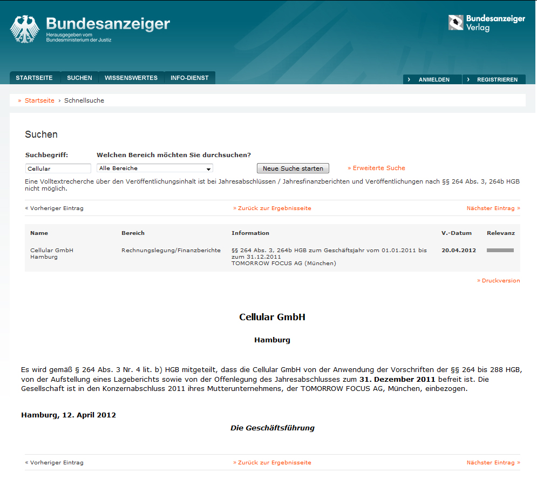537x486 pixels.
Task: Click the Name column header
Action: tap(39, 233)
